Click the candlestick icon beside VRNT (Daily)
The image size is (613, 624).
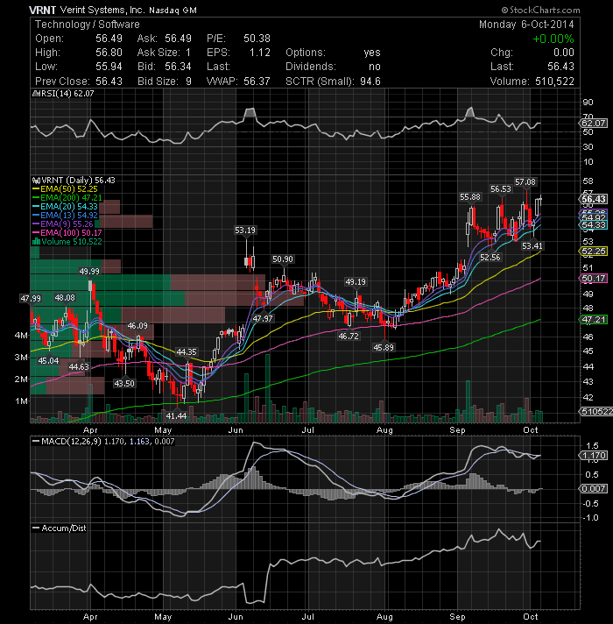[36, 181]
